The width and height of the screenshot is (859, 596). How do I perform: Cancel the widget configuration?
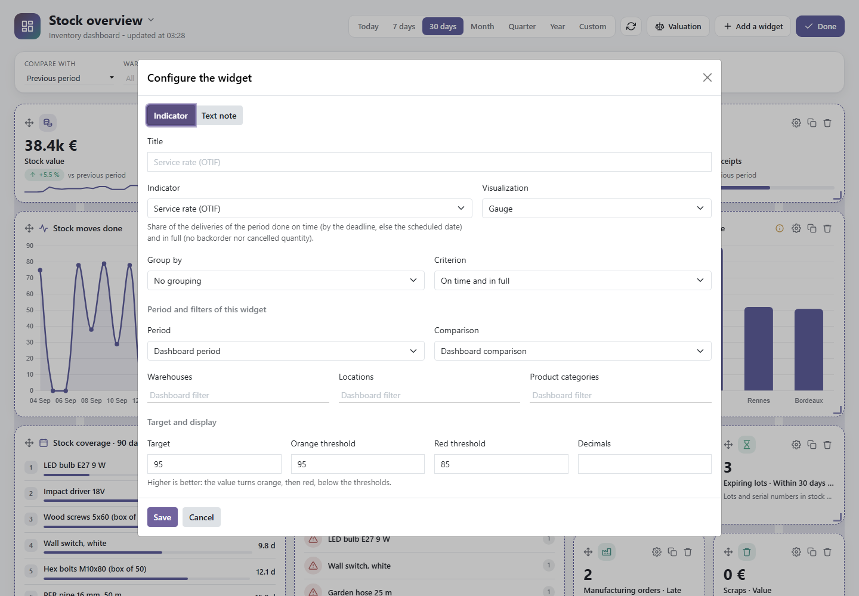202,517
